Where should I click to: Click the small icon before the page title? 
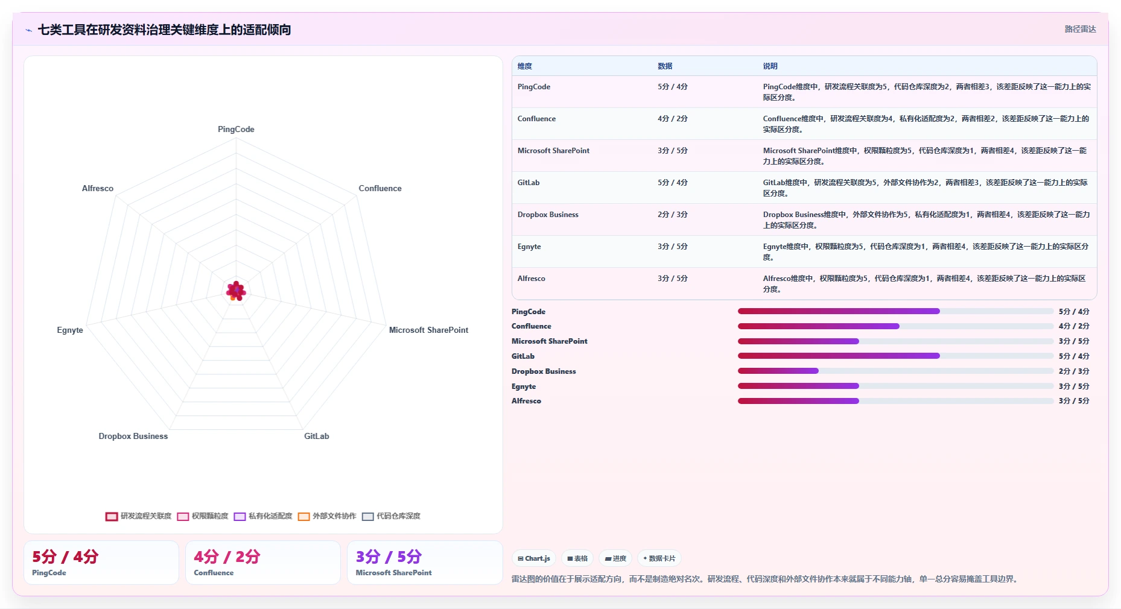[28, 30]
